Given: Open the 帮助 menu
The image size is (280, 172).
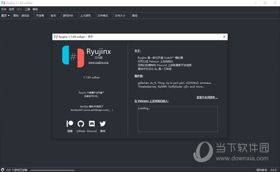Looking at the screenshot, I should pos(35,9).
